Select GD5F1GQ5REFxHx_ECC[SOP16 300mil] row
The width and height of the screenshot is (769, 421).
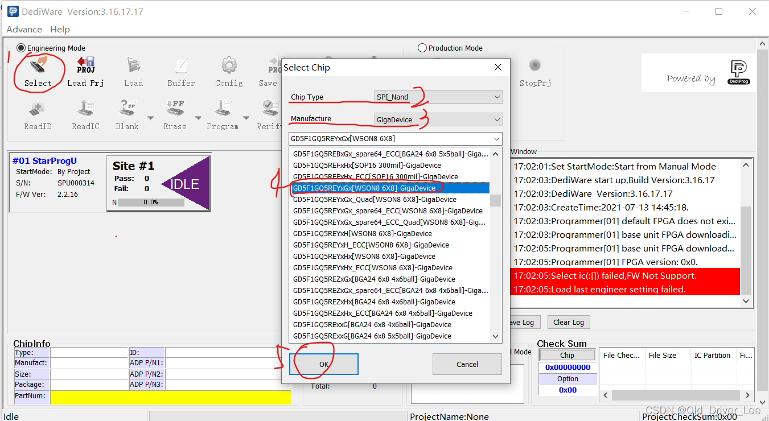click(390, 176)
